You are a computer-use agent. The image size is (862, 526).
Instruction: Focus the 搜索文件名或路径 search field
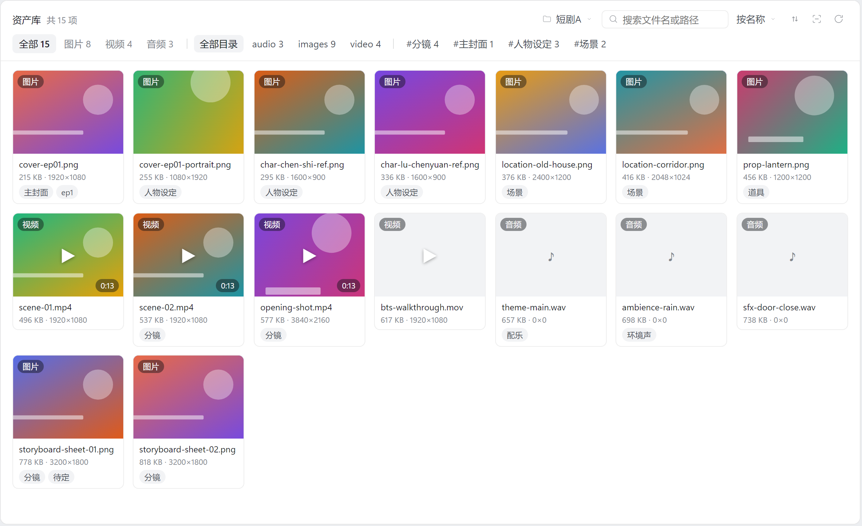665,19
